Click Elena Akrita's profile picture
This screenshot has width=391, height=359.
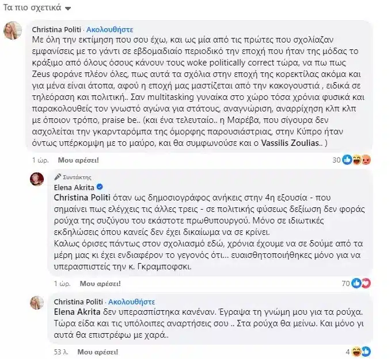click(x=37, y=179)
